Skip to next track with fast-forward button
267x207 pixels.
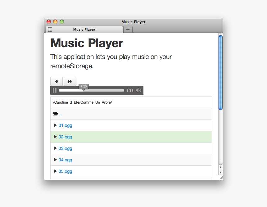click(70, 81)
